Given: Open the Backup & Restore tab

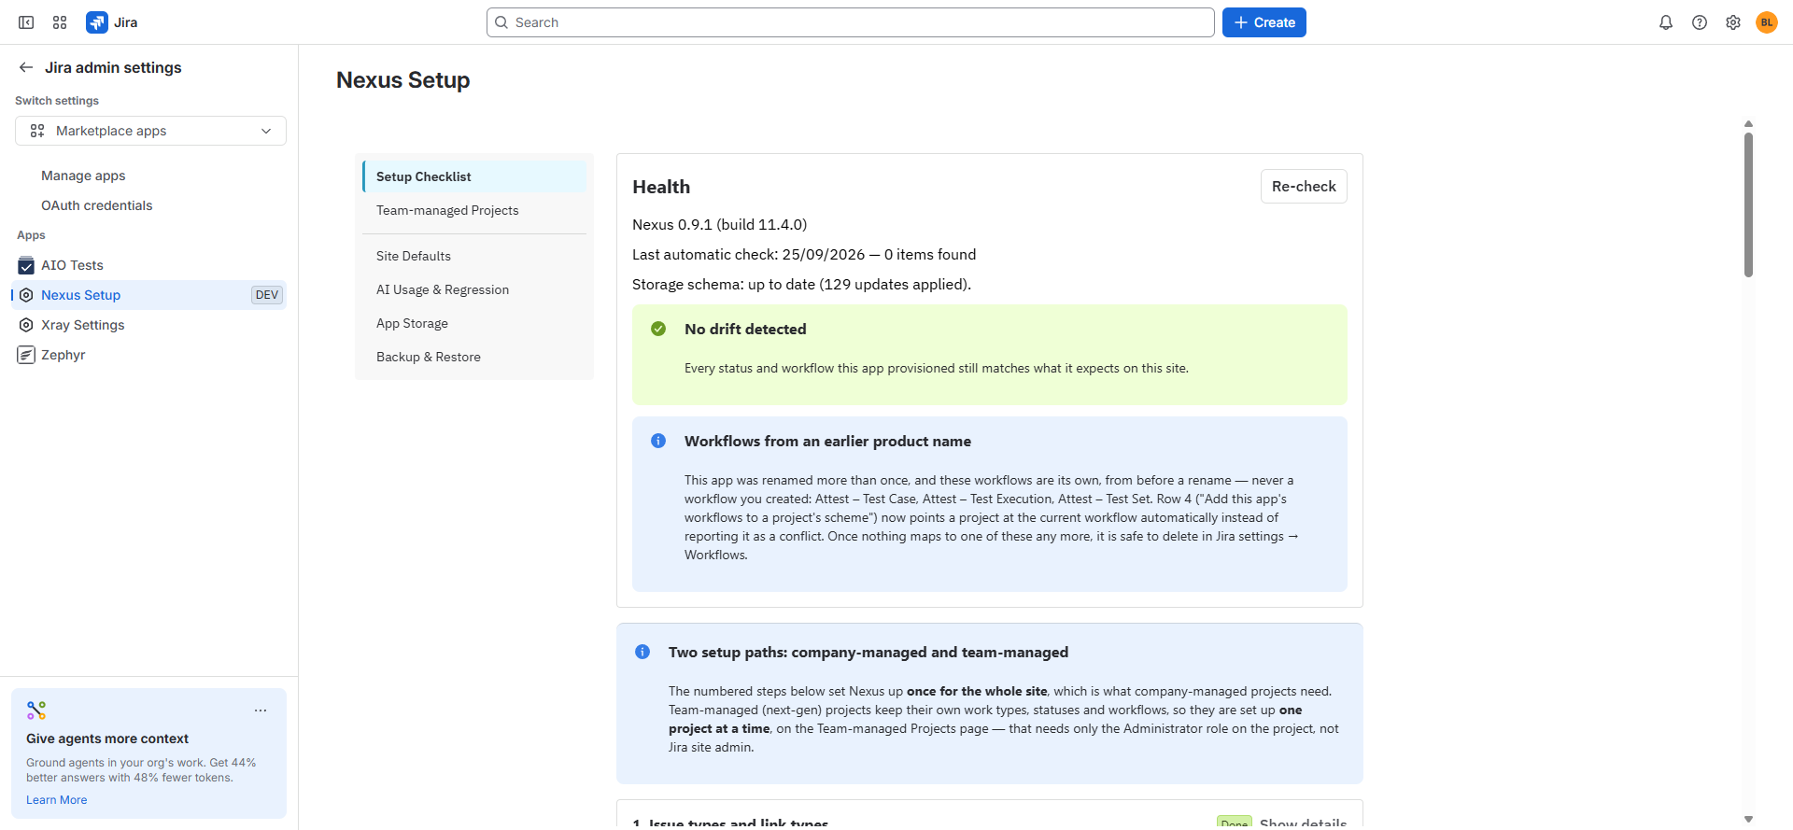Looking at the screenshot, I should pyautogui.click(x=474, y=357).
